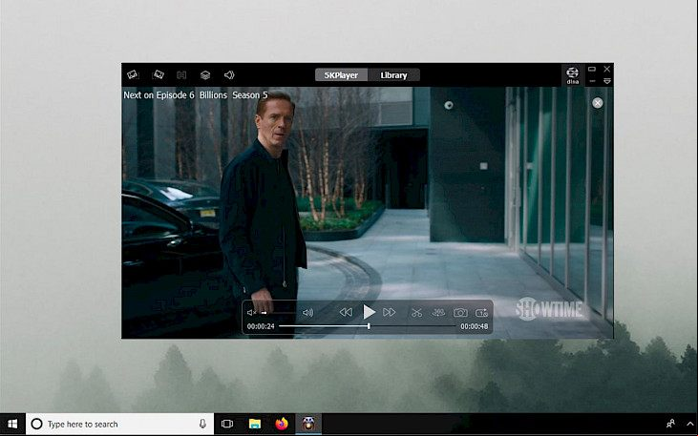Fast forward with the double-right arrow button
This screenshot has height=436, width=698.
pyautogui.click(x=389, y=312)
